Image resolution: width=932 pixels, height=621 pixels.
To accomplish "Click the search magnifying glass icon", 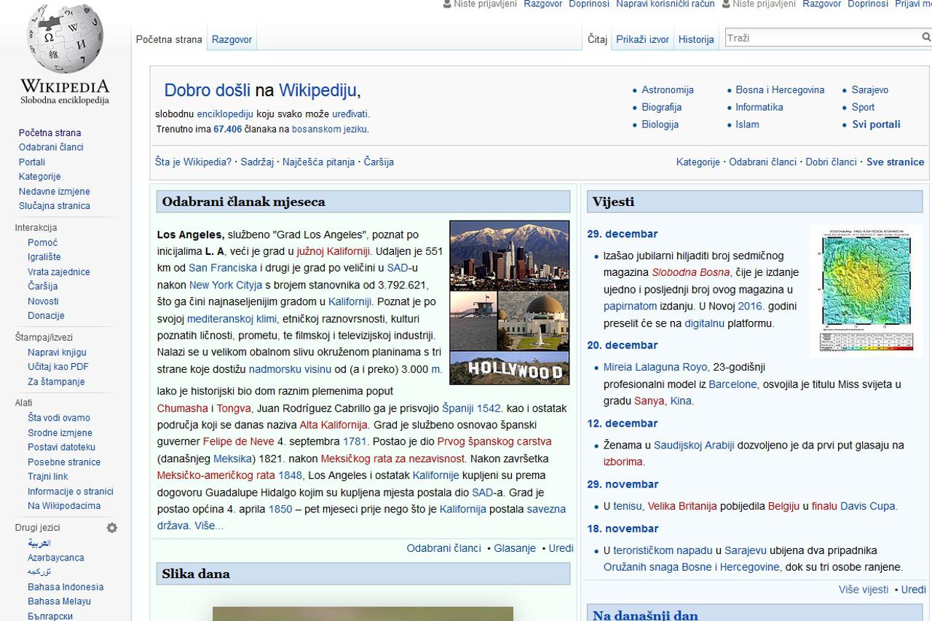I will (924, 37).
